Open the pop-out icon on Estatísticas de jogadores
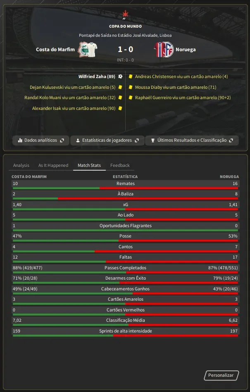This screenshot has width=250, height=392. click(137, 140)
